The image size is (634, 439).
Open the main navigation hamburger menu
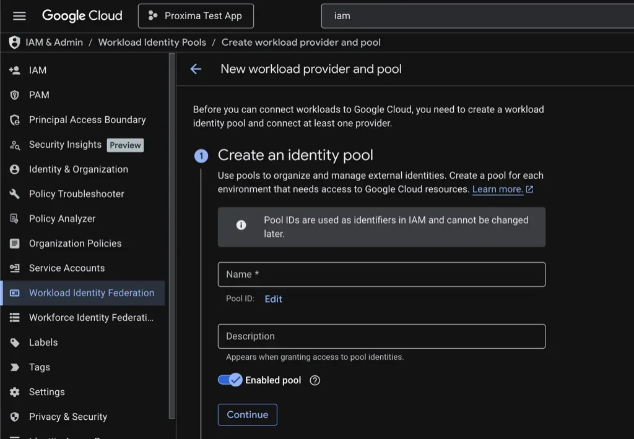coord(19,16)
